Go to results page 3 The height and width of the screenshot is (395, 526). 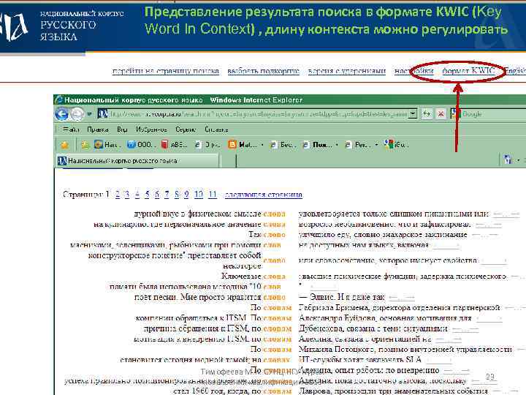tap(127, 194)
